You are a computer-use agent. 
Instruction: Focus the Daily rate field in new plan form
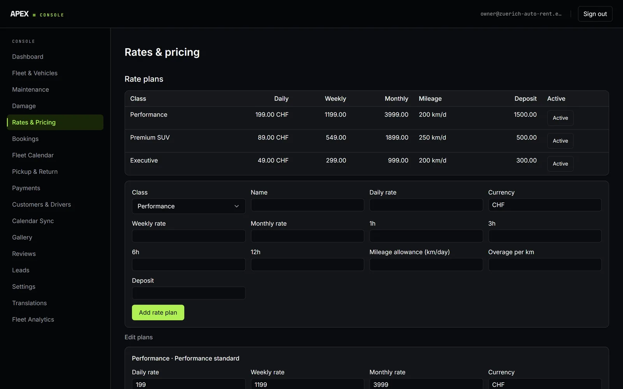point(426,205)
